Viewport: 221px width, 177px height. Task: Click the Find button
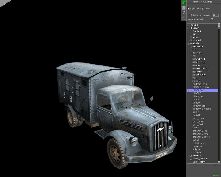pos(217,165)
